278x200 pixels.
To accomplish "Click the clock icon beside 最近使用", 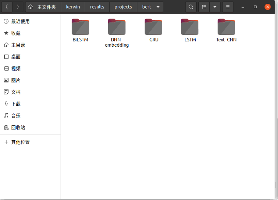I will [x=6, y=21].
